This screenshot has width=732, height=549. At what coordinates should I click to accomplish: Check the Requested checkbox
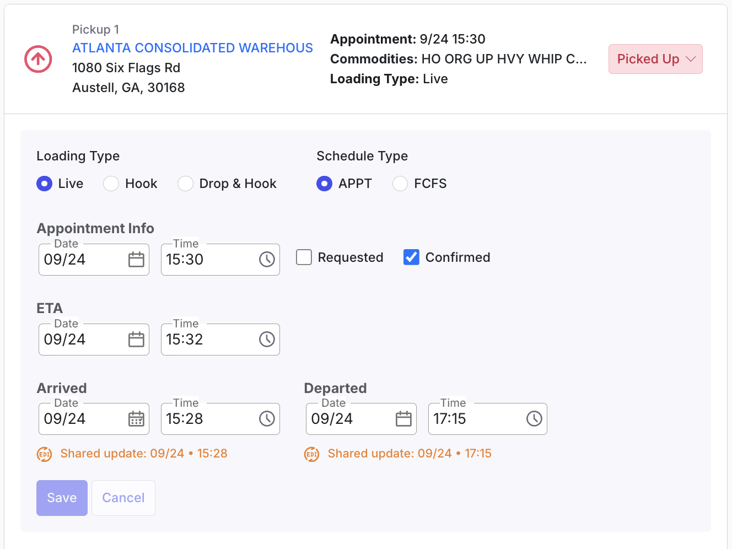coord(304,257)
